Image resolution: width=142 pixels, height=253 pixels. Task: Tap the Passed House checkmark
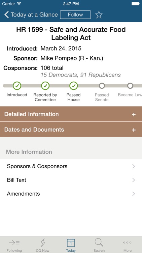tap(74, 86)
